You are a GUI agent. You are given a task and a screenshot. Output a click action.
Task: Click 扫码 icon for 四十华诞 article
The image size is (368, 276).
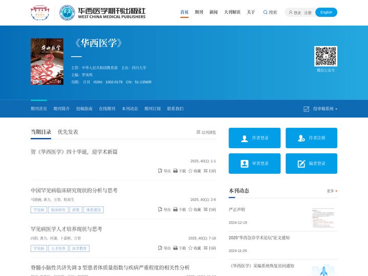pos(205,171)
